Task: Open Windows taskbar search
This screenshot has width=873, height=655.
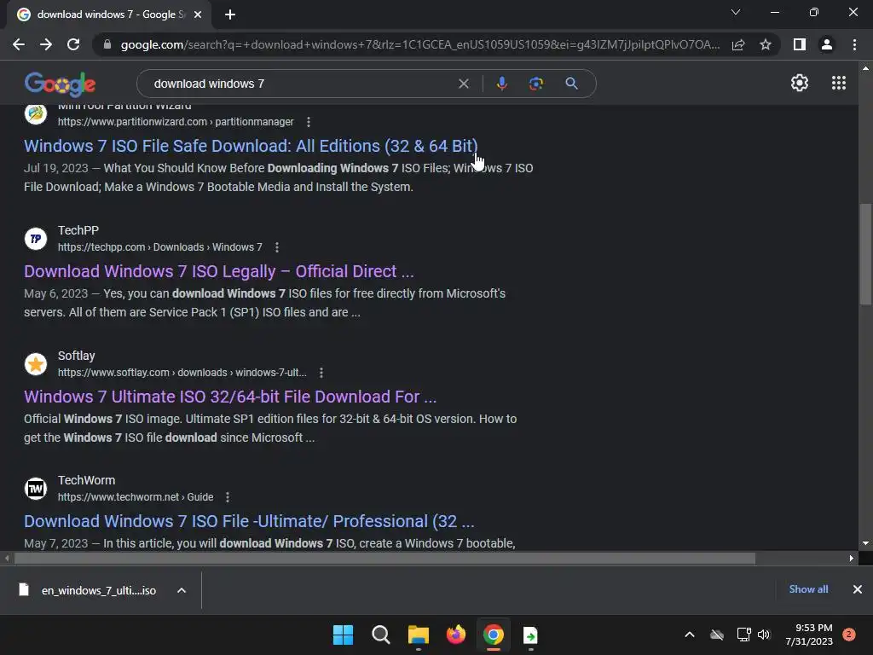Action: (x=381, y=635)
